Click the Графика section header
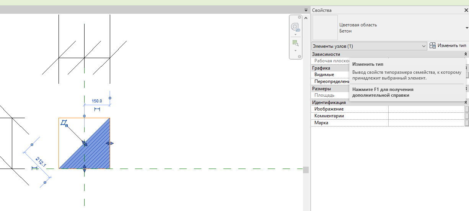The image size is (469, 211). point(330,68)
